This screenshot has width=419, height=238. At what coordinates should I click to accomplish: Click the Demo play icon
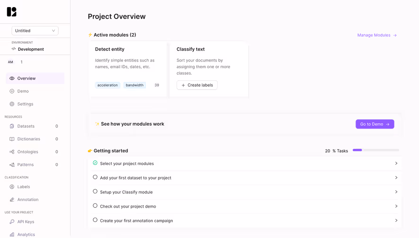(x=12, y=92)
